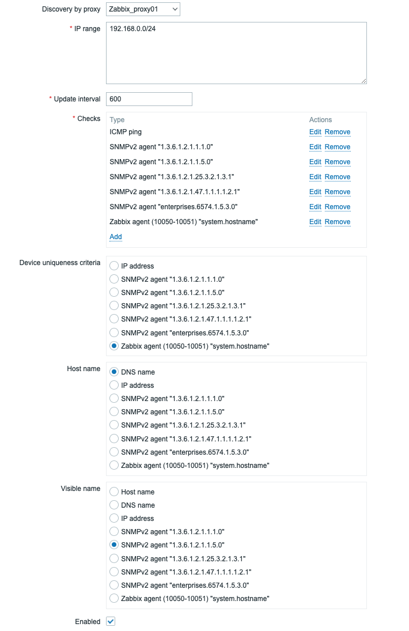
Task: Choose IP address as the host name source
Action: point(114,385)
